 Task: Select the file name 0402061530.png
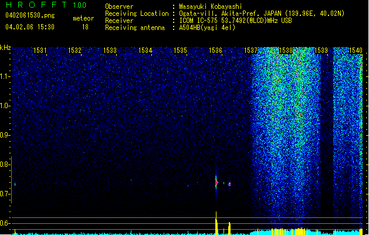30,15
